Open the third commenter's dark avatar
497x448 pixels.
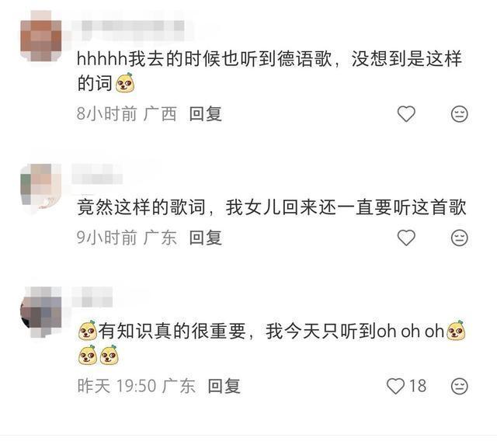click(x=41, y=312)
